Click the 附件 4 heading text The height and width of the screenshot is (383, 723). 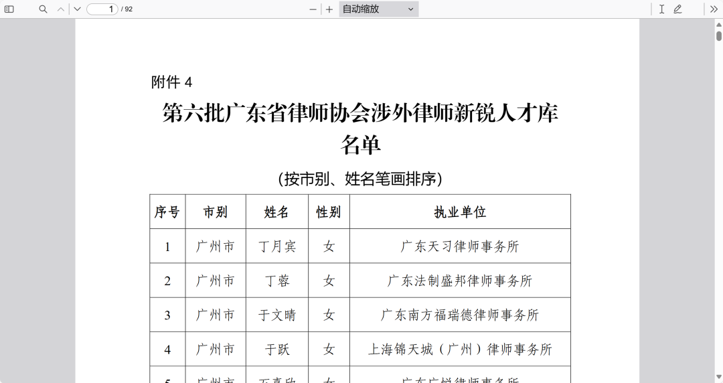(x=171, y=82)
